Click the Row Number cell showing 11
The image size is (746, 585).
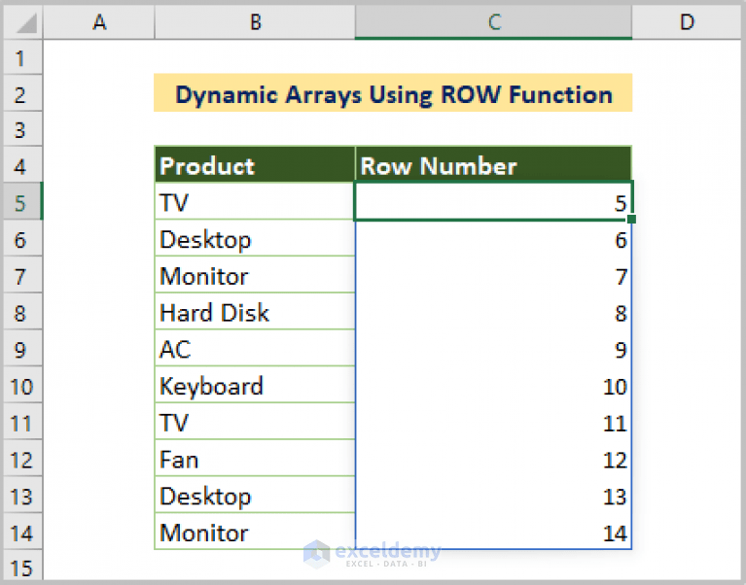[x=493, y=422]
